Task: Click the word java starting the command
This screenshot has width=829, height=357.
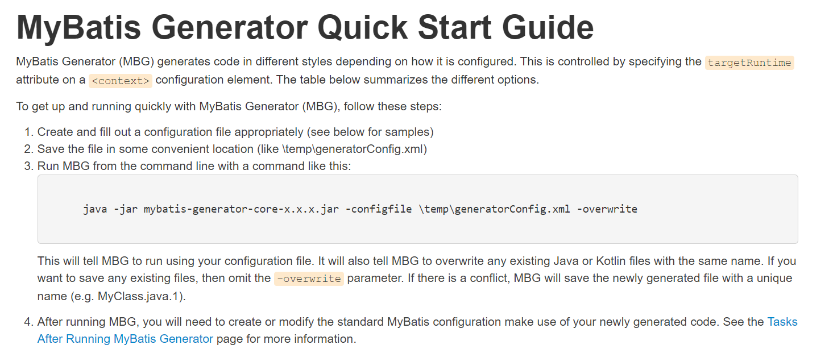Action: (95, 209)
